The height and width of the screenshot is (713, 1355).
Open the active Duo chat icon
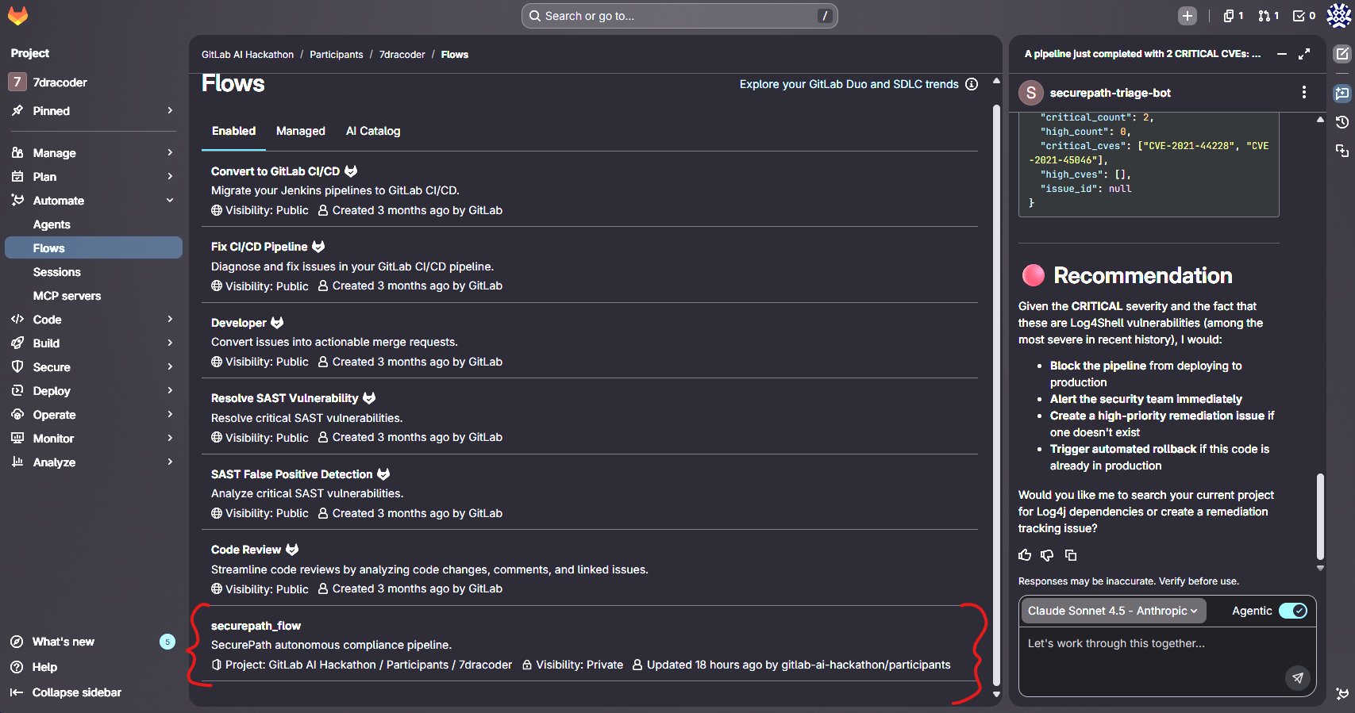click(x=1342, y=94)
